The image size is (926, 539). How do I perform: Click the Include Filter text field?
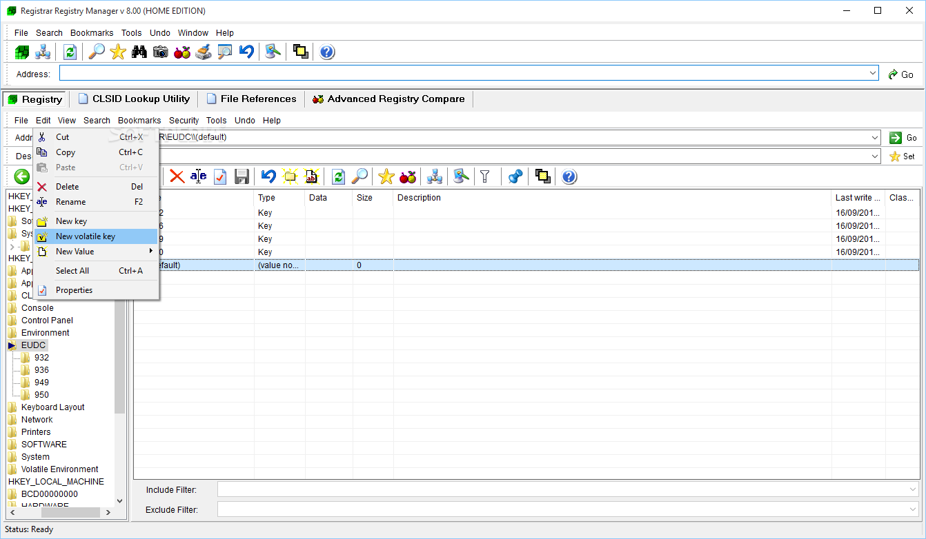pos(563,489)
